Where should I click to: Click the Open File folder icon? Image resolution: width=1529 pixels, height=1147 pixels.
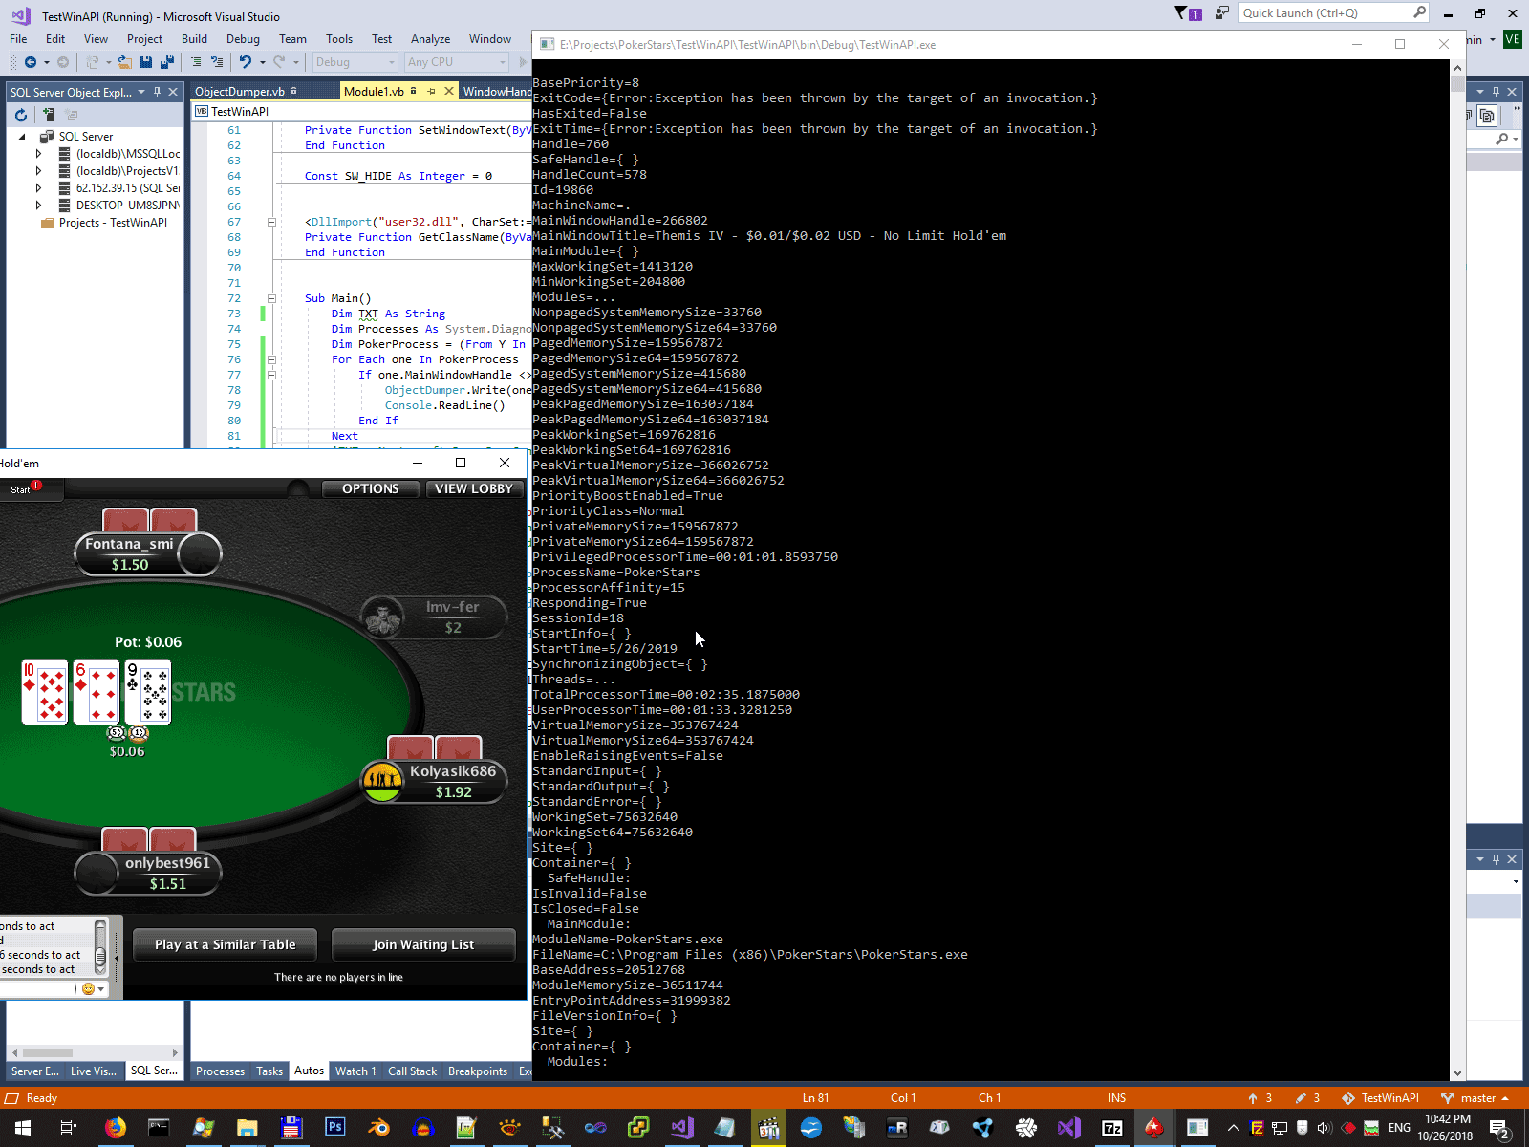click(x=124, y=62)
